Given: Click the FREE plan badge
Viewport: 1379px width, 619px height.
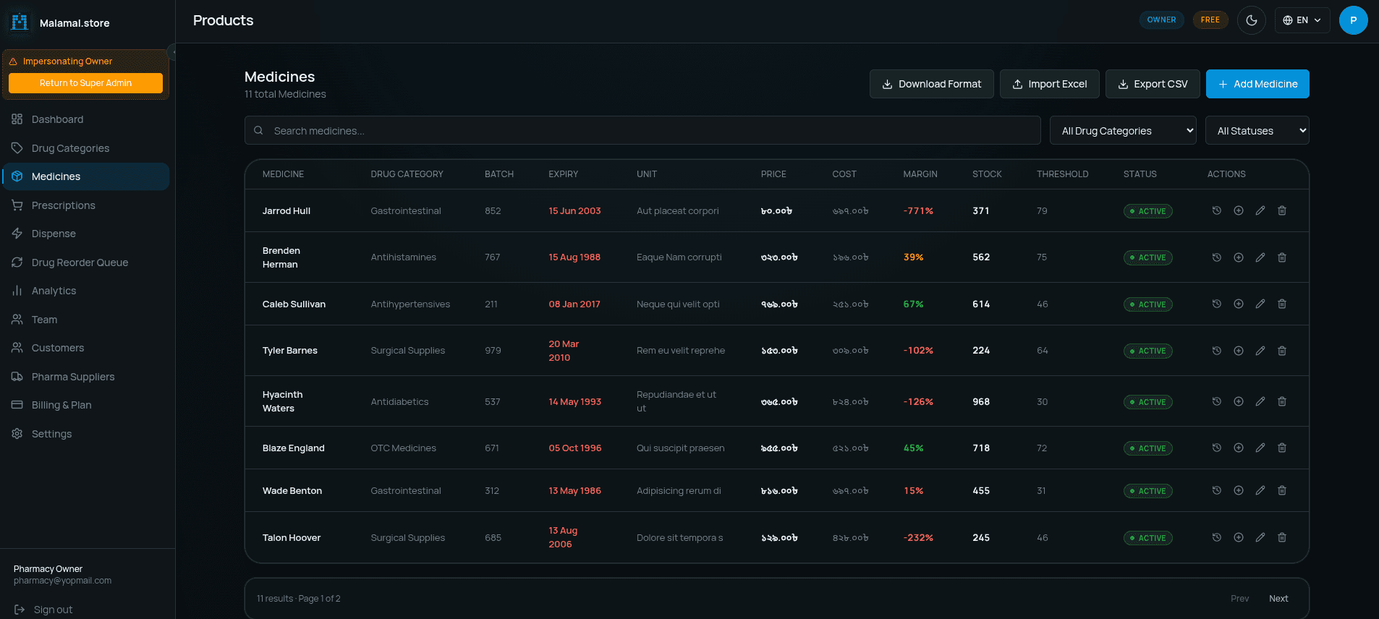Looking at the screenshot, I should tap(1210, 20).
